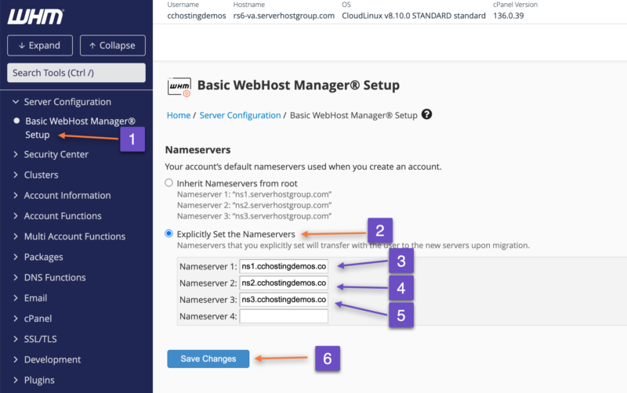Click the Nameserver 1 input field
Image resolution: width=627 pixels, height=393 pixels.
[x=284, y=266]
